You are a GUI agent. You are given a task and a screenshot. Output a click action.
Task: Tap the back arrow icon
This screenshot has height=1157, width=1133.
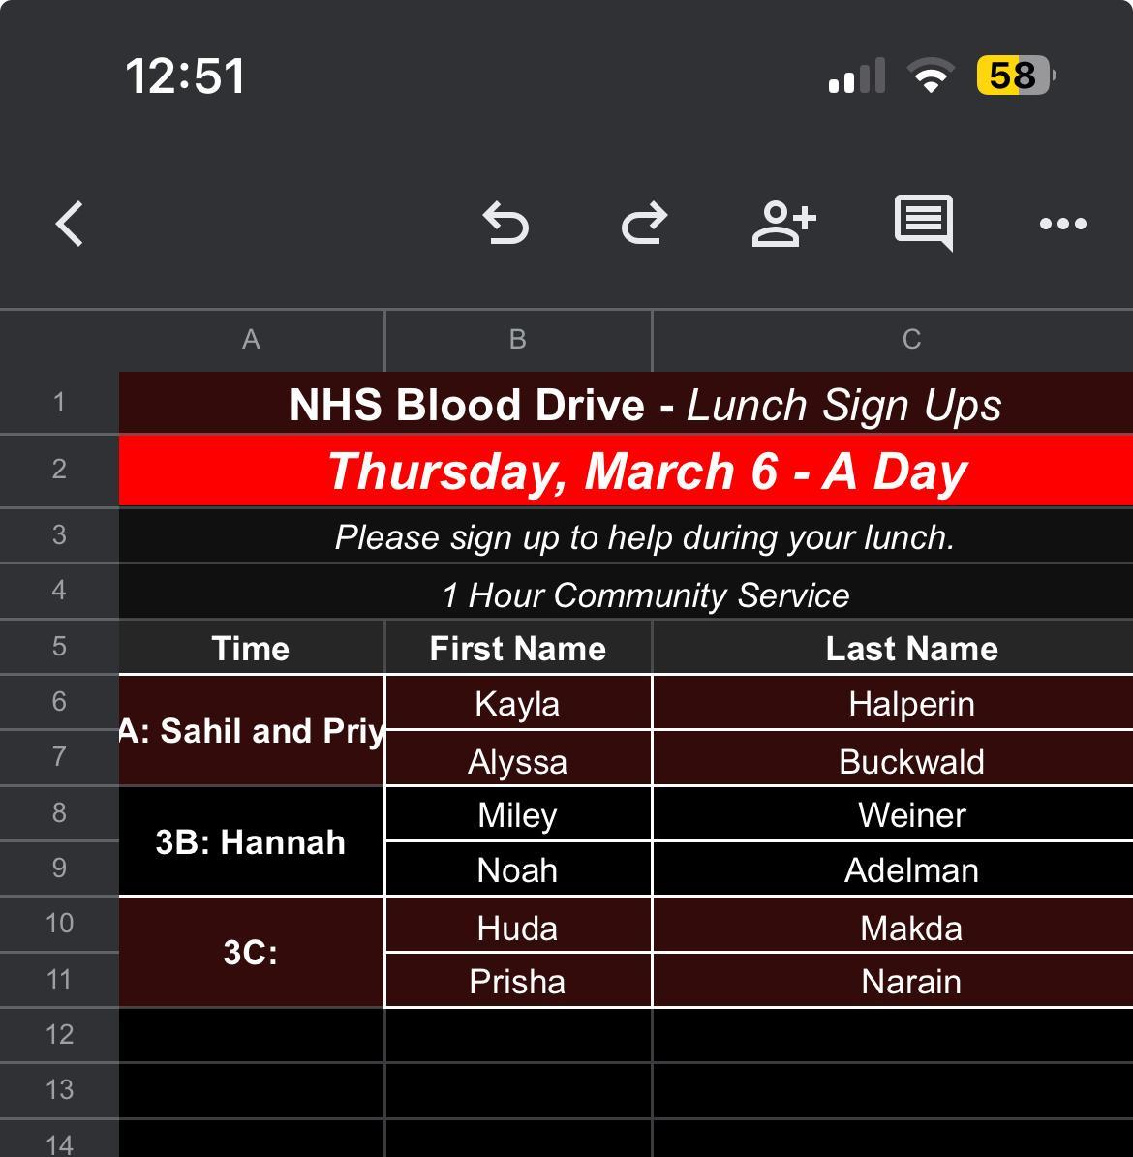[70, 225]
